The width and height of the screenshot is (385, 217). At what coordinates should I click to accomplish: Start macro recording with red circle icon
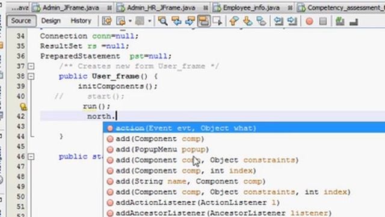pos(309,22)
